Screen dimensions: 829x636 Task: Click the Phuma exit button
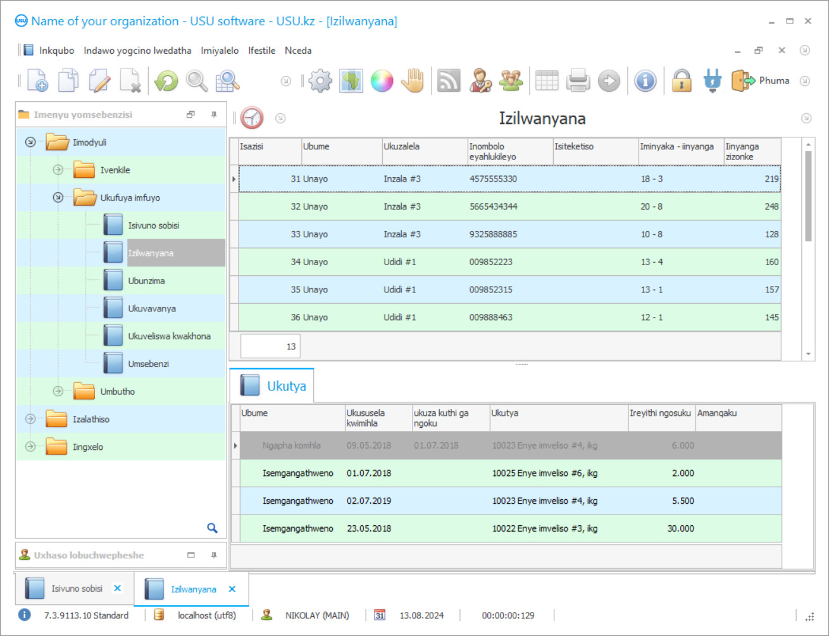761,81
